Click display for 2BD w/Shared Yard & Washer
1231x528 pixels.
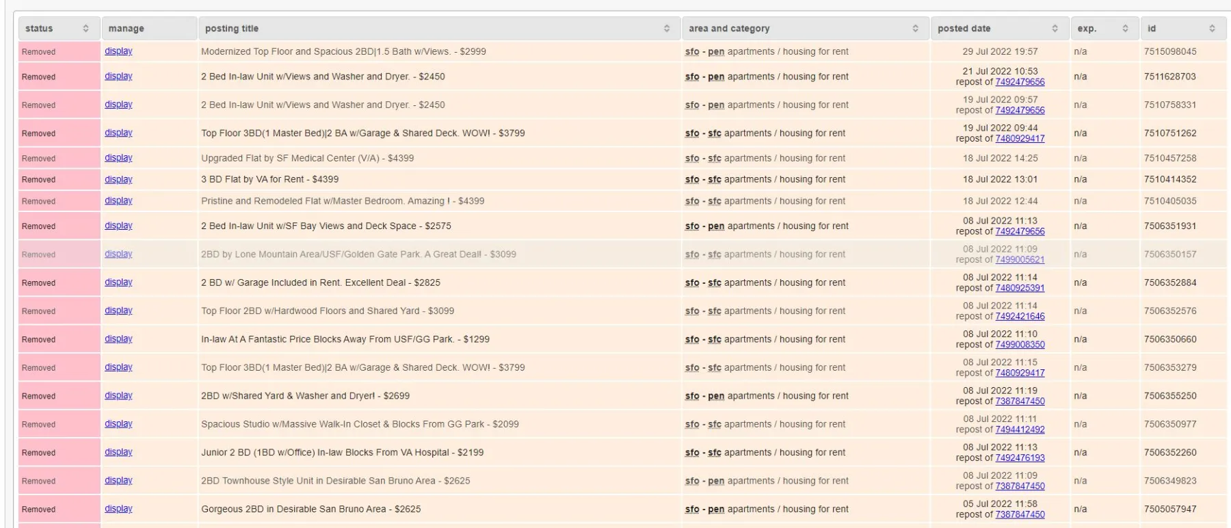(x=118, y=395)
